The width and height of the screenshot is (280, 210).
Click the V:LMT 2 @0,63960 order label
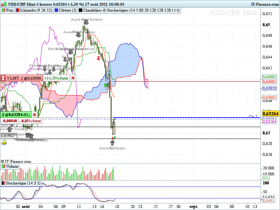pos(24,78)
